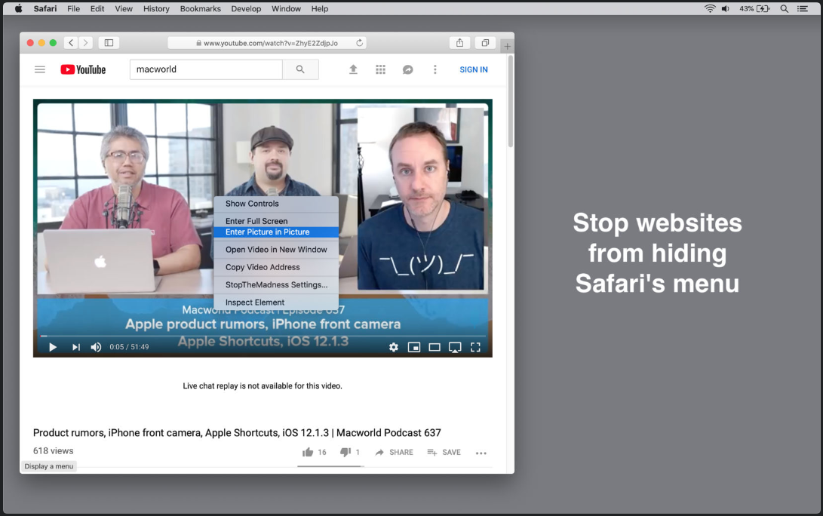Click the live chat replay notice text

coord(263,385)
